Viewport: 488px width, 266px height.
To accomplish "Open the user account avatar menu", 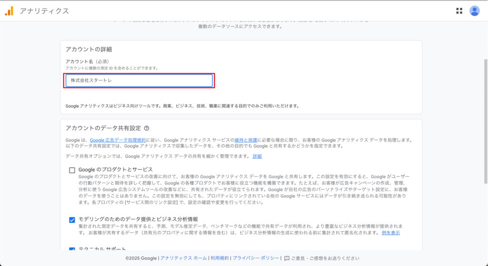I will coord(474,11).
